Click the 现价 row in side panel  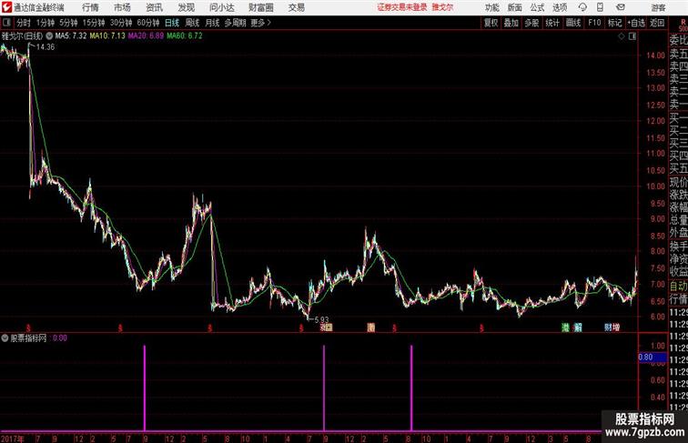click(678, 182)
